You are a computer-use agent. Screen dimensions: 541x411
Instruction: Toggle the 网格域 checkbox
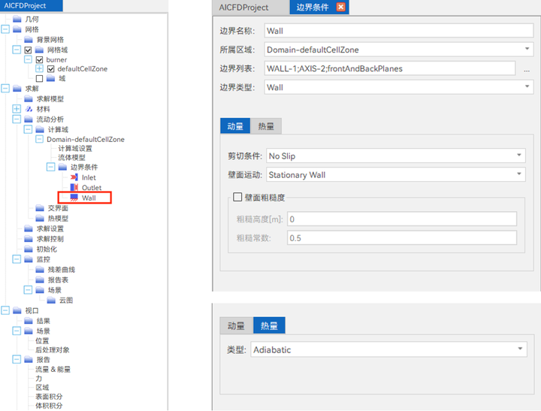coord(29,50)
